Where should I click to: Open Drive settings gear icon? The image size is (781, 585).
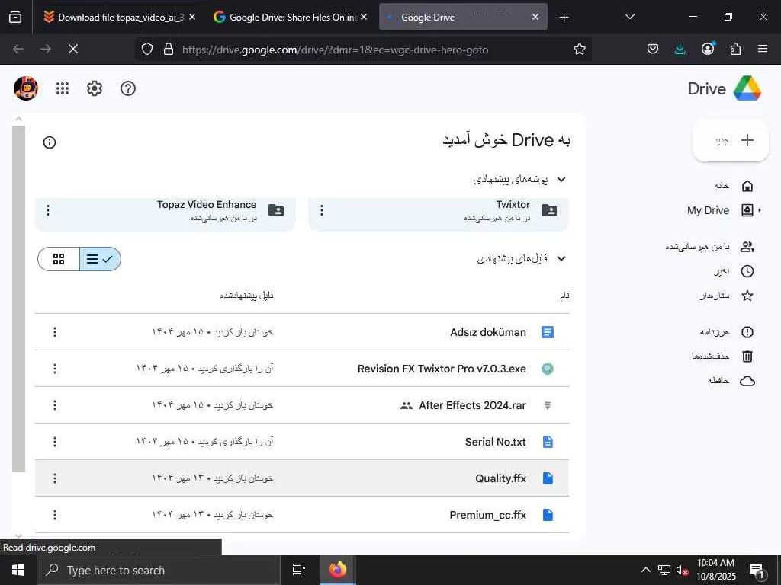[94, 88]
